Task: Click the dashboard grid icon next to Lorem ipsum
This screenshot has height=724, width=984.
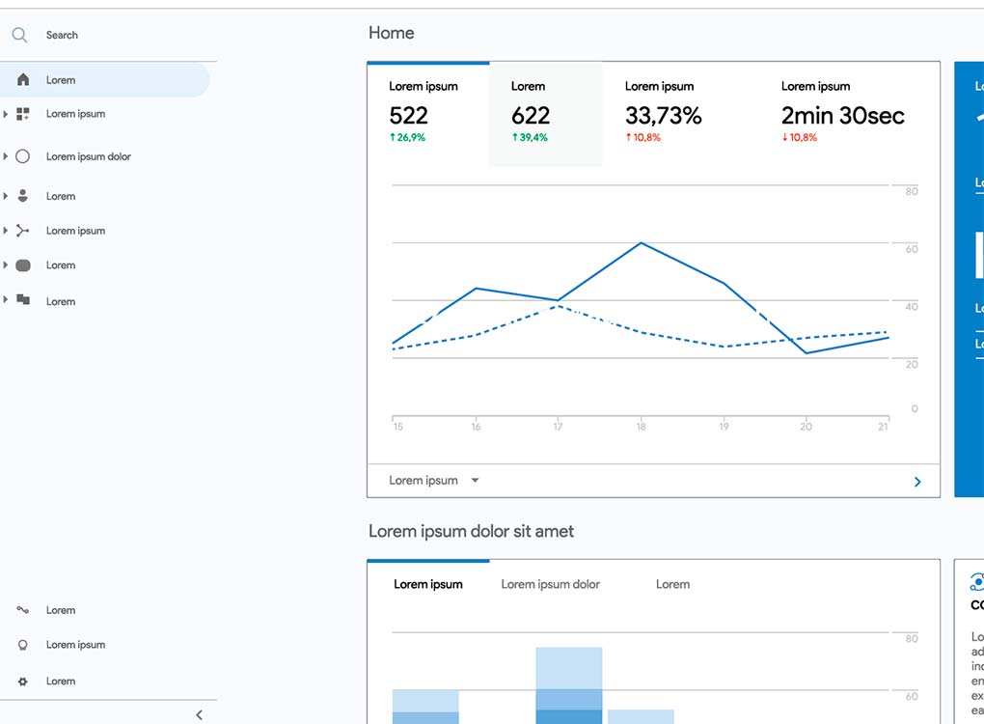Action: (x=23, y=114)
